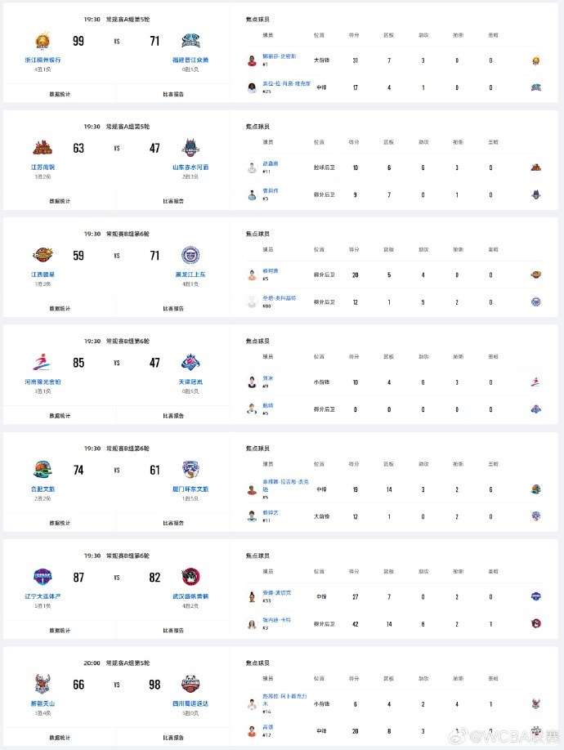
Task: Select the 新疆天山 team logo
Action: pyautogui.click(x=43, y=684)
